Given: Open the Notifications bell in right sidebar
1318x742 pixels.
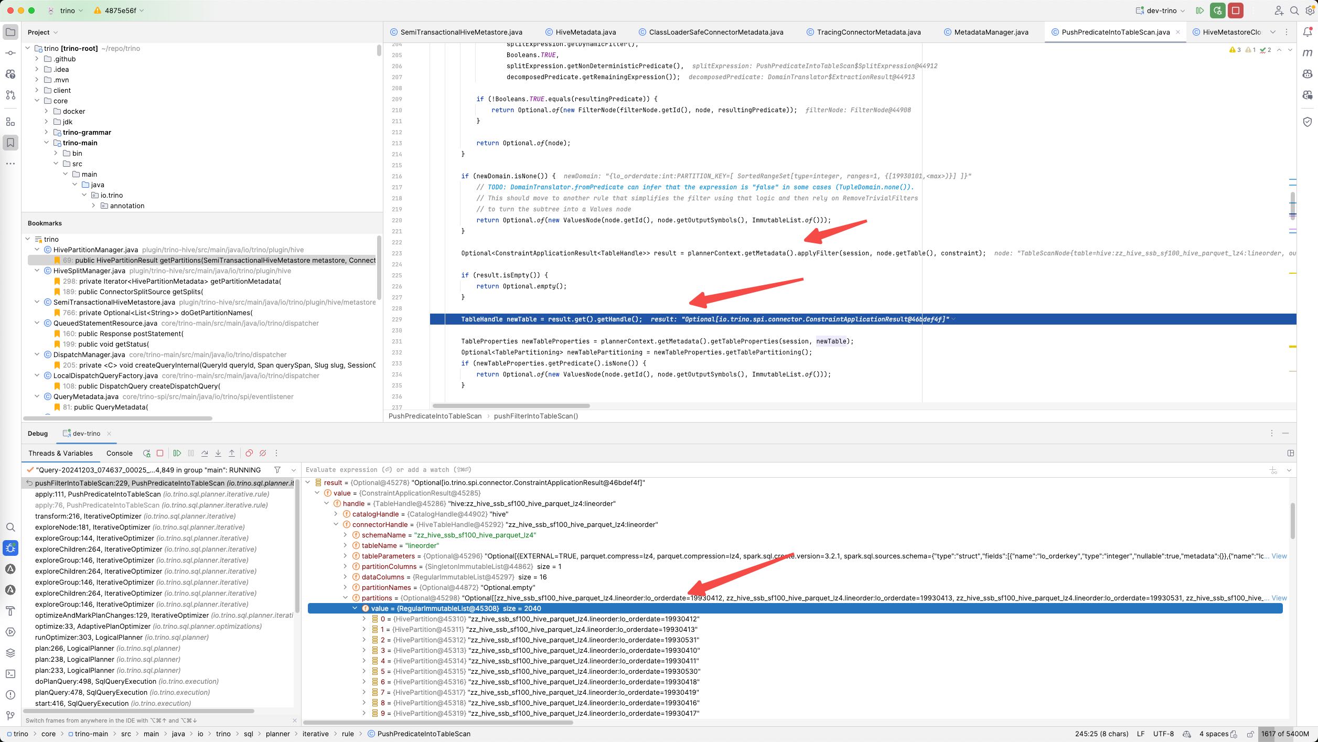Looking at the screenshot, I should 1308,32.
